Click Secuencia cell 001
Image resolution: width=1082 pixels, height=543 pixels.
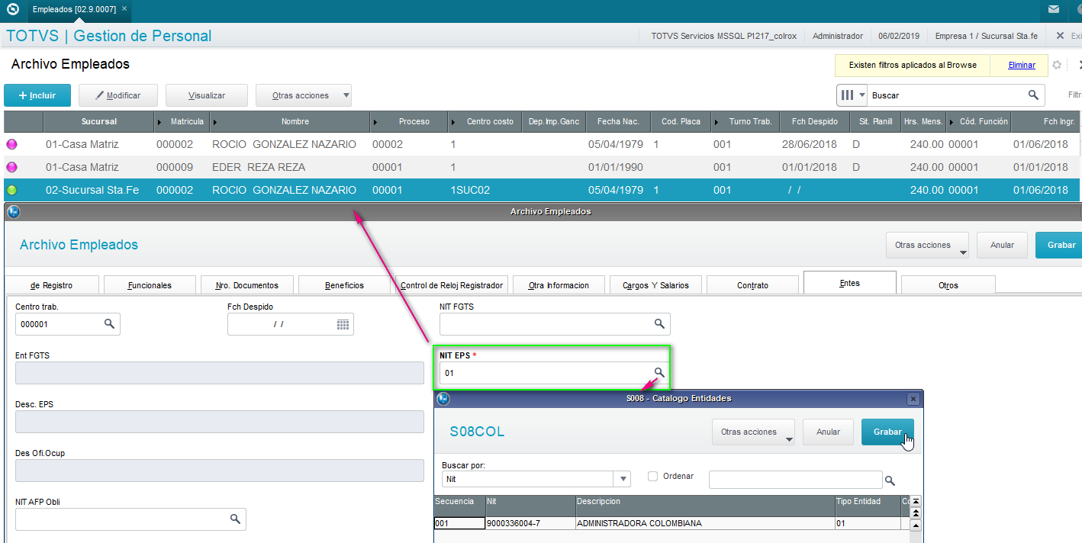pyautogui.click(x=459, y=523)
